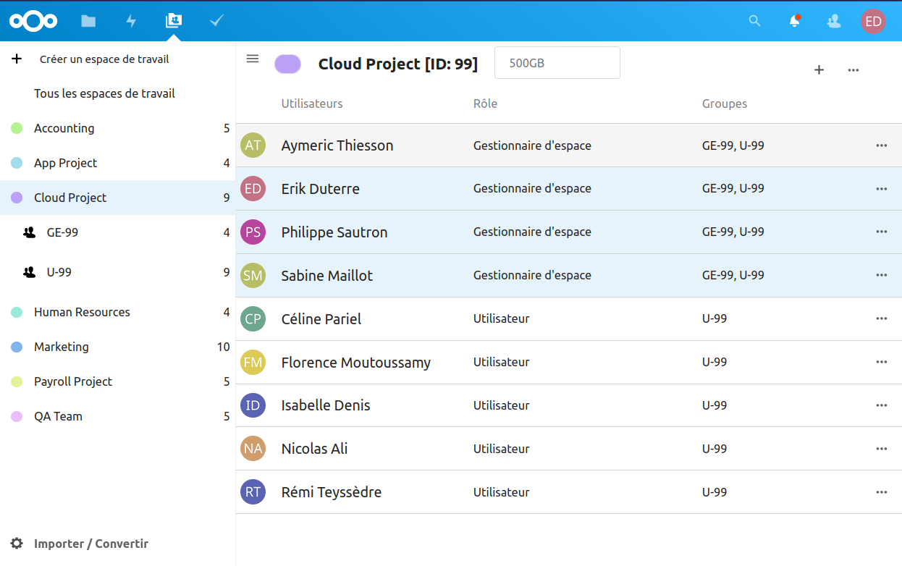Open the ED user avatar menu

[x=873, y=21]
